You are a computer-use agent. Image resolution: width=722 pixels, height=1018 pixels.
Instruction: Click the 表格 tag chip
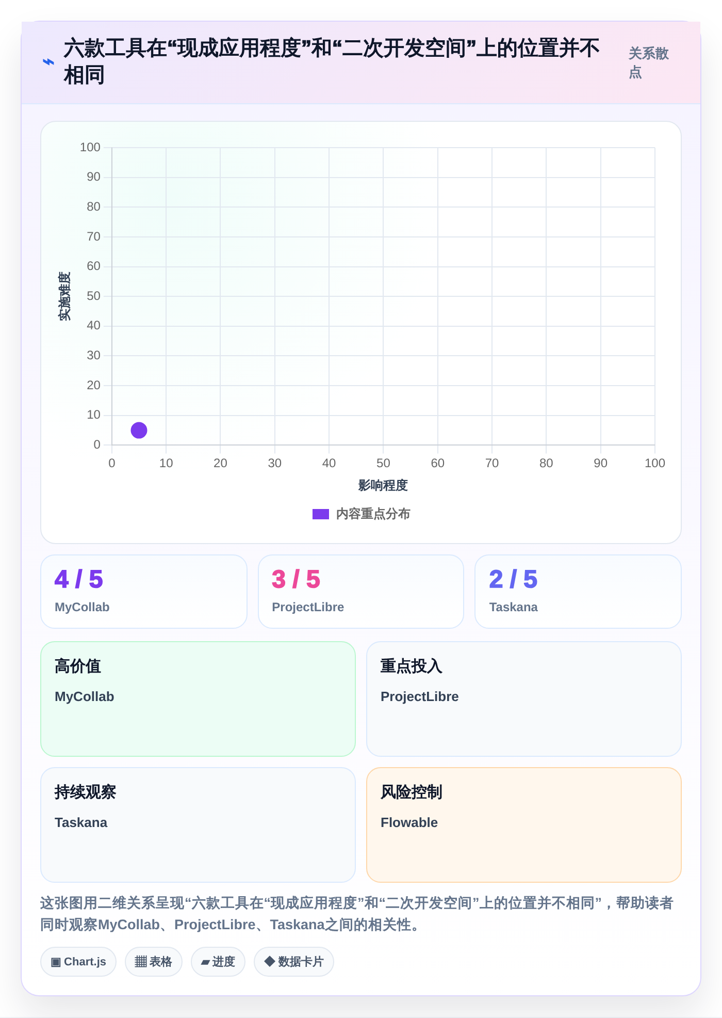[154, 962]
